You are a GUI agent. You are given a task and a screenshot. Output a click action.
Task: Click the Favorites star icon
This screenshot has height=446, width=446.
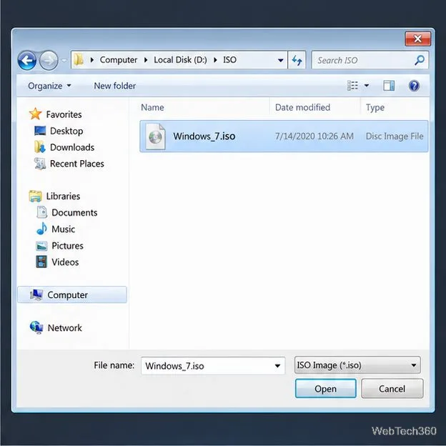(x=35, y=114)
